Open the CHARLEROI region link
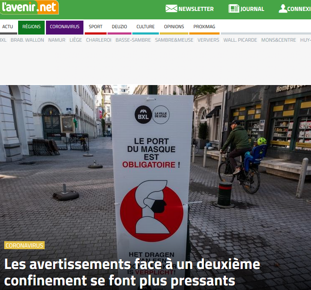 coord(99,40)
